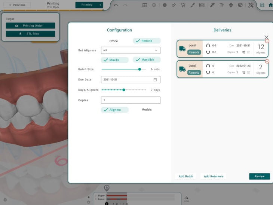Toggle the Mandible option
The image size is (273, 205).
click(x=147, y=60)
